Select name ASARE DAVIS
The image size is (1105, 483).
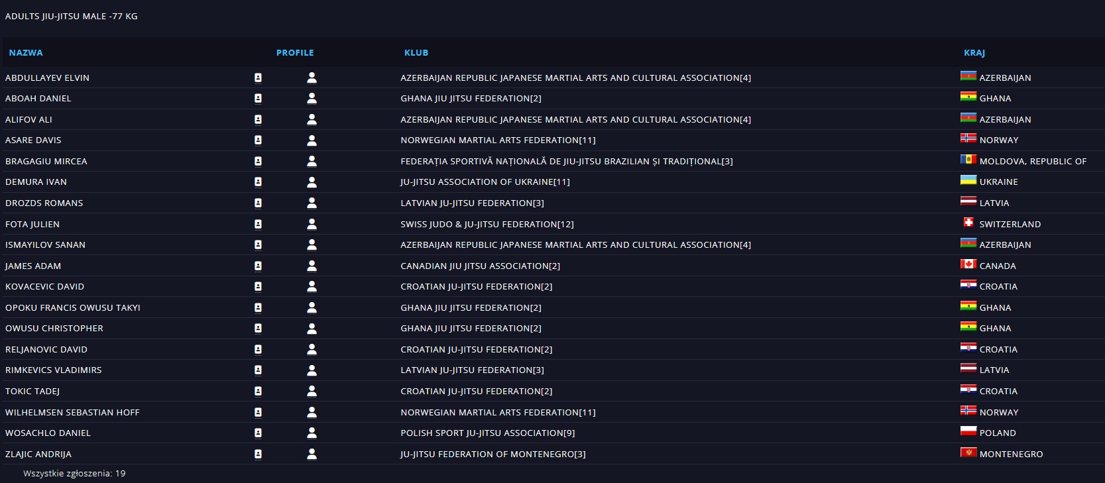[x=33, y=140]
